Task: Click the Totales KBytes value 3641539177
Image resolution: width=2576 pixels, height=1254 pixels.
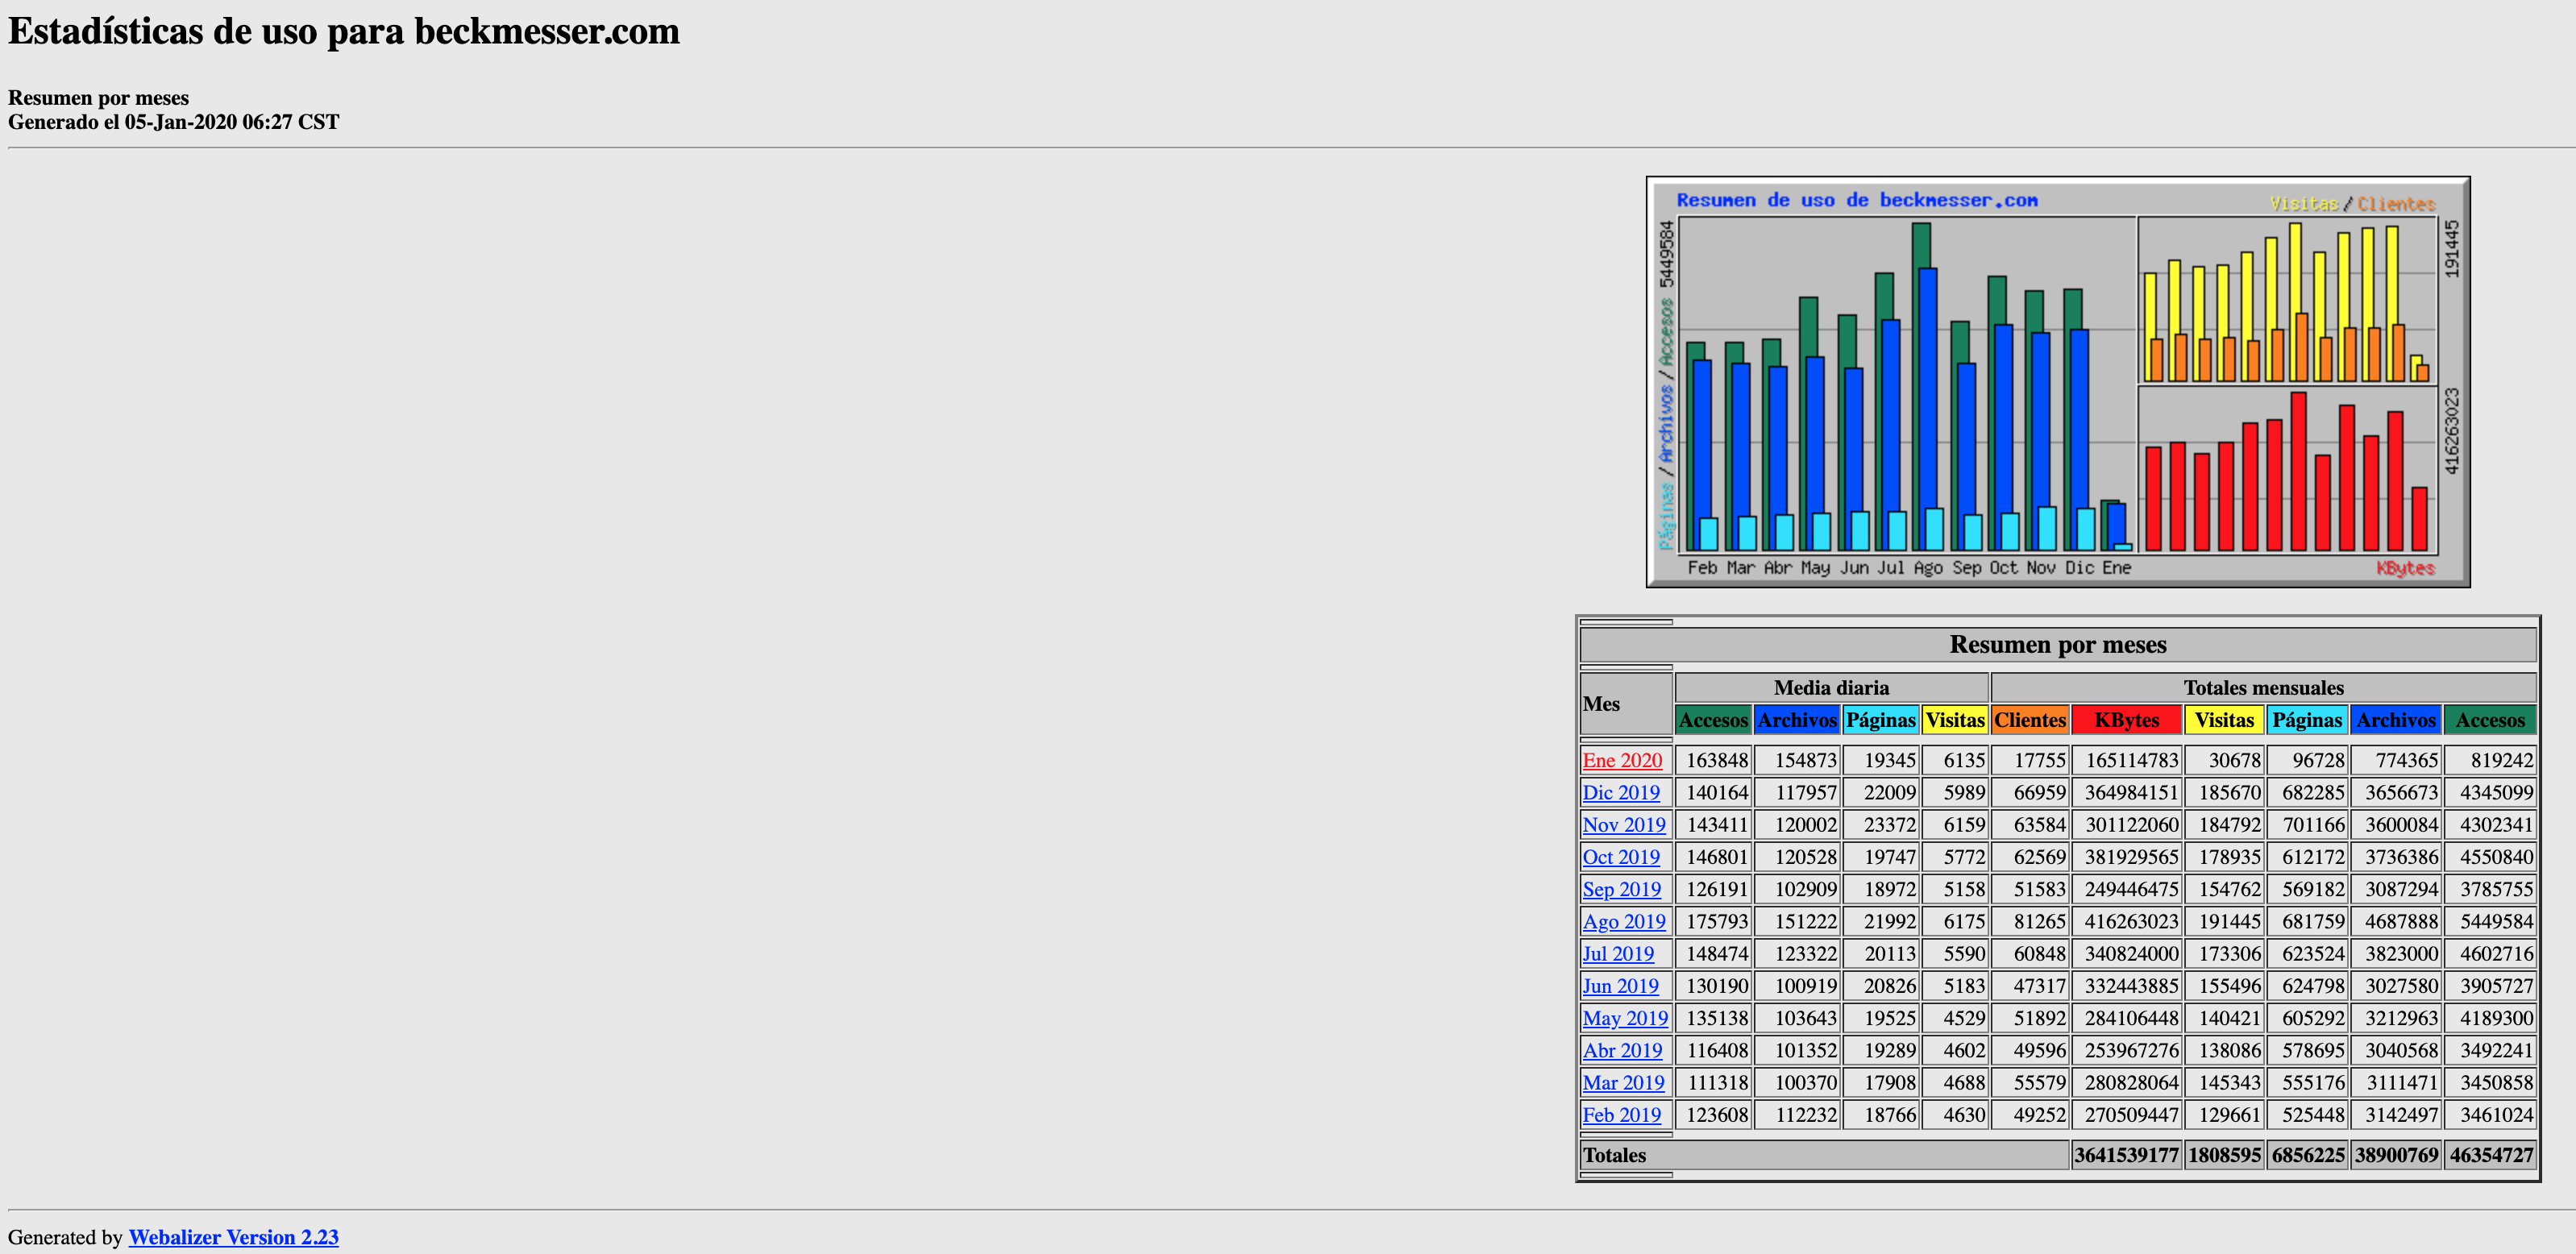Action: [2125, 1155]
